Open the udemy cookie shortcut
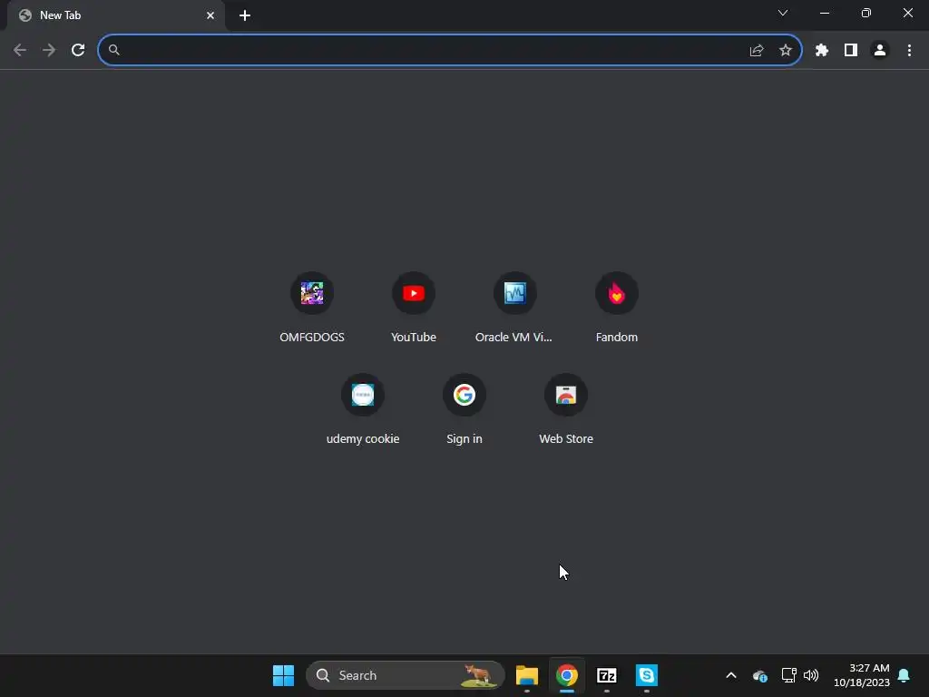The height and width of the screenshot is (697, 929). coord(363,410)
